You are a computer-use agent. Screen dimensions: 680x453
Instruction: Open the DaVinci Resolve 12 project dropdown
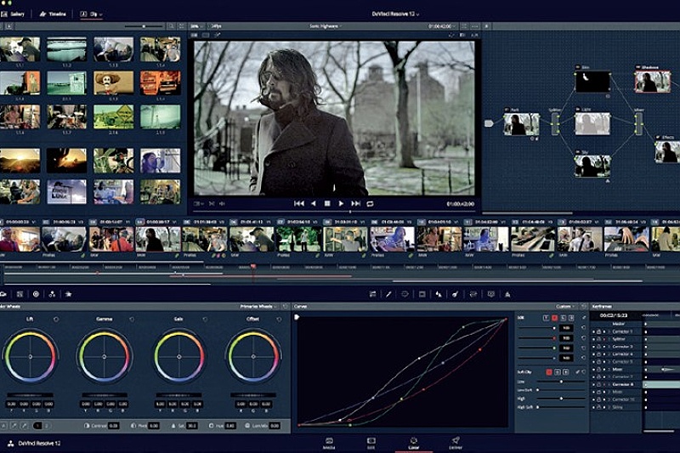(395, 14)
